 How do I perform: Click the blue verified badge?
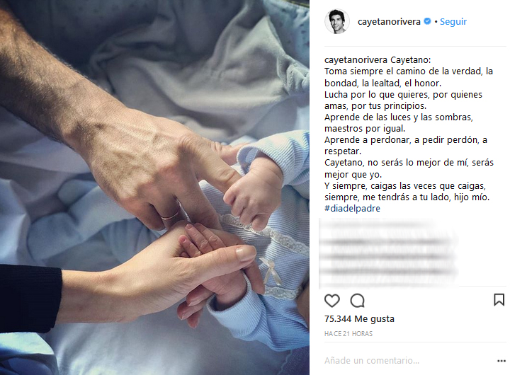tap(427, 21)
